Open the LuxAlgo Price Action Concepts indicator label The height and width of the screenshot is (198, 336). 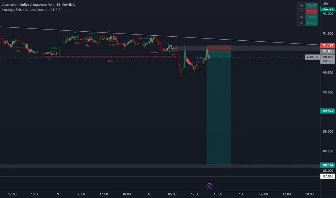click(x=32, y=10)
